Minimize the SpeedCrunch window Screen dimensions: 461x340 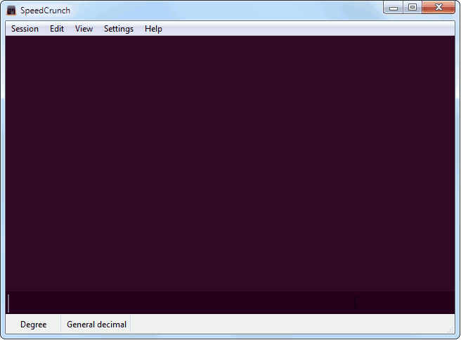pos(394,8)
